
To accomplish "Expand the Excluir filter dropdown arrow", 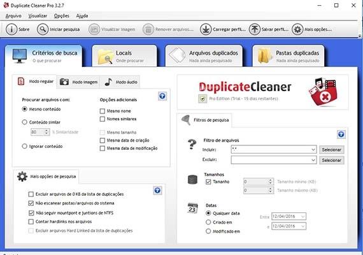I will [x=313, y=160].
